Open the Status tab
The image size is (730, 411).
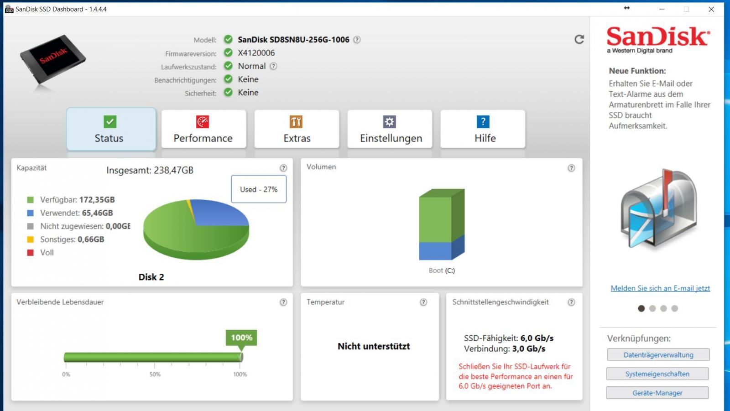click(111, 129)
